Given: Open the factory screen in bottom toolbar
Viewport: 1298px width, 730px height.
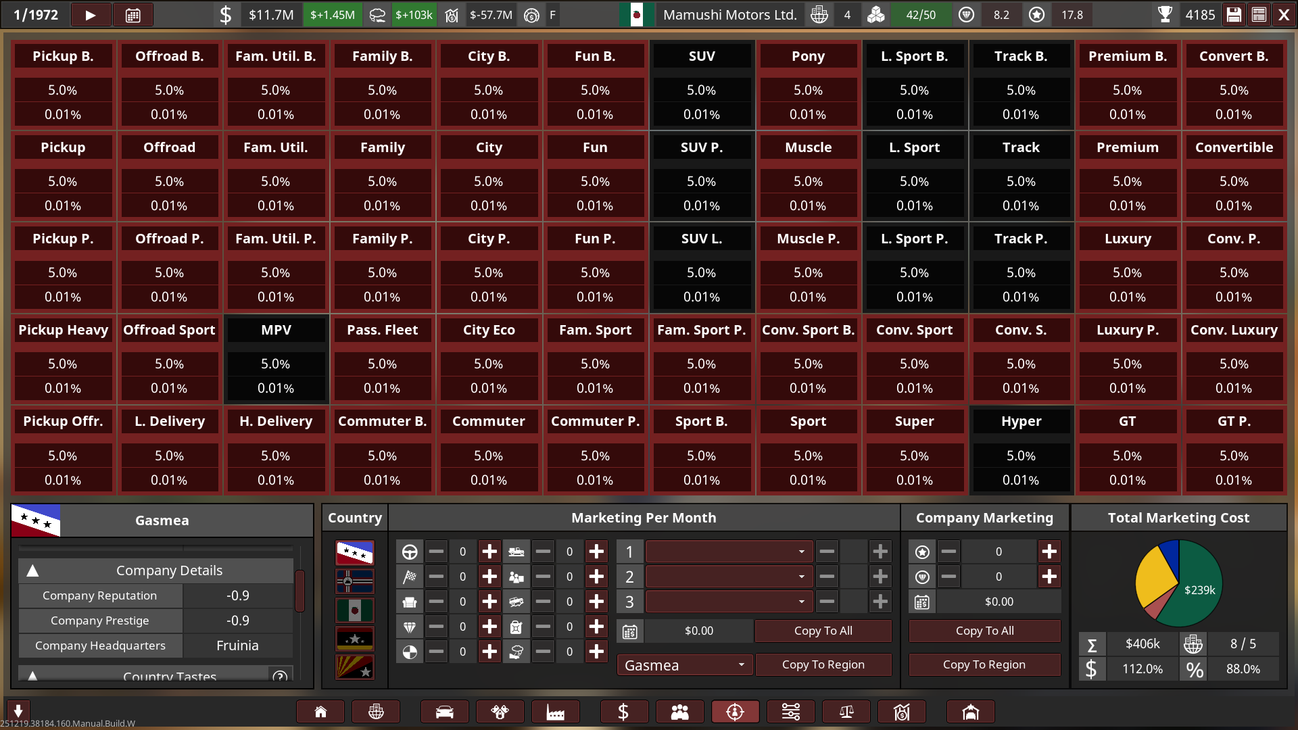Looking at the screenshot, I should [555, 712].
